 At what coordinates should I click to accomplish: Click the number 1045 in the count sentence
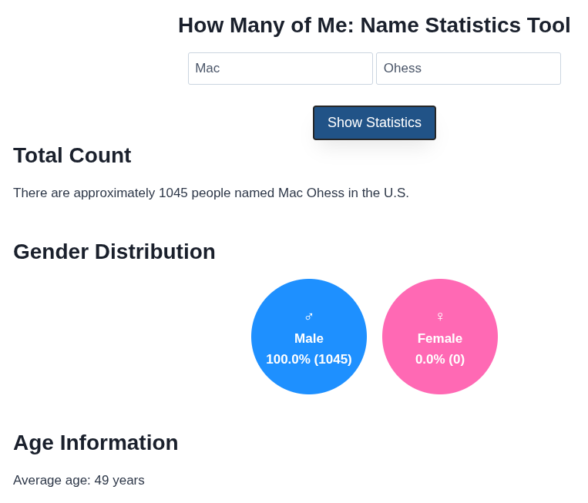pos(173,193)
